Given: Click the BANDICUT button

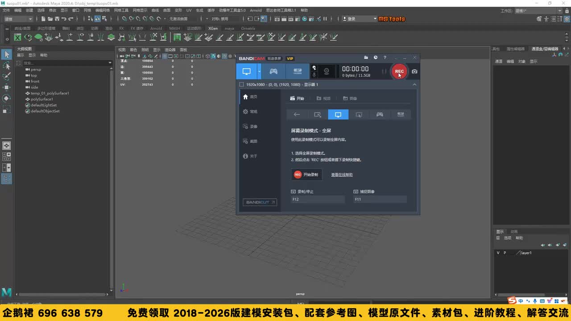Looking at the screenshot, I should coord(260,202).
